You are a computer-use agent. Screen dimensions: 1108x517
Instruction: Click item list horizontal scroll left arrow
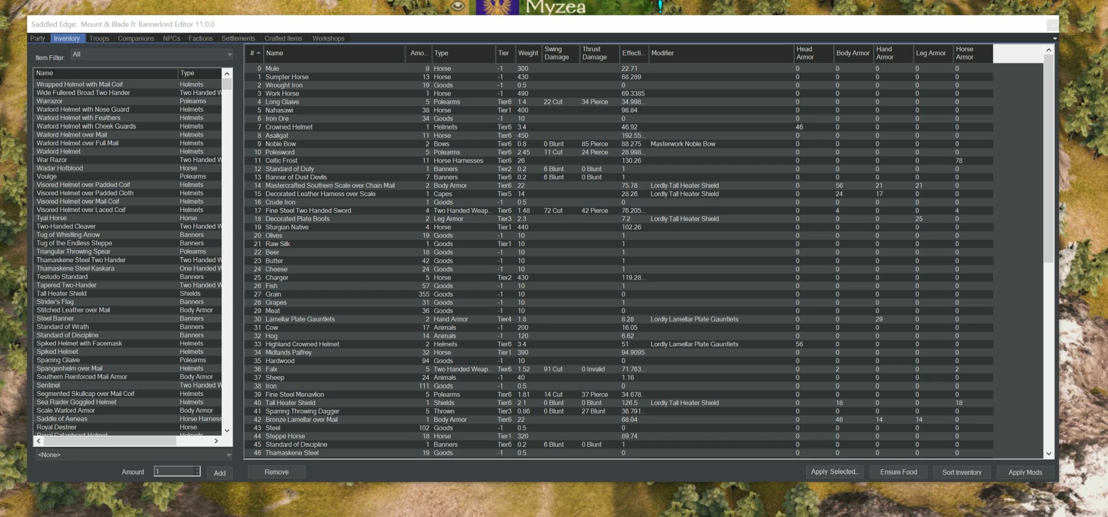tap(39, 441)
